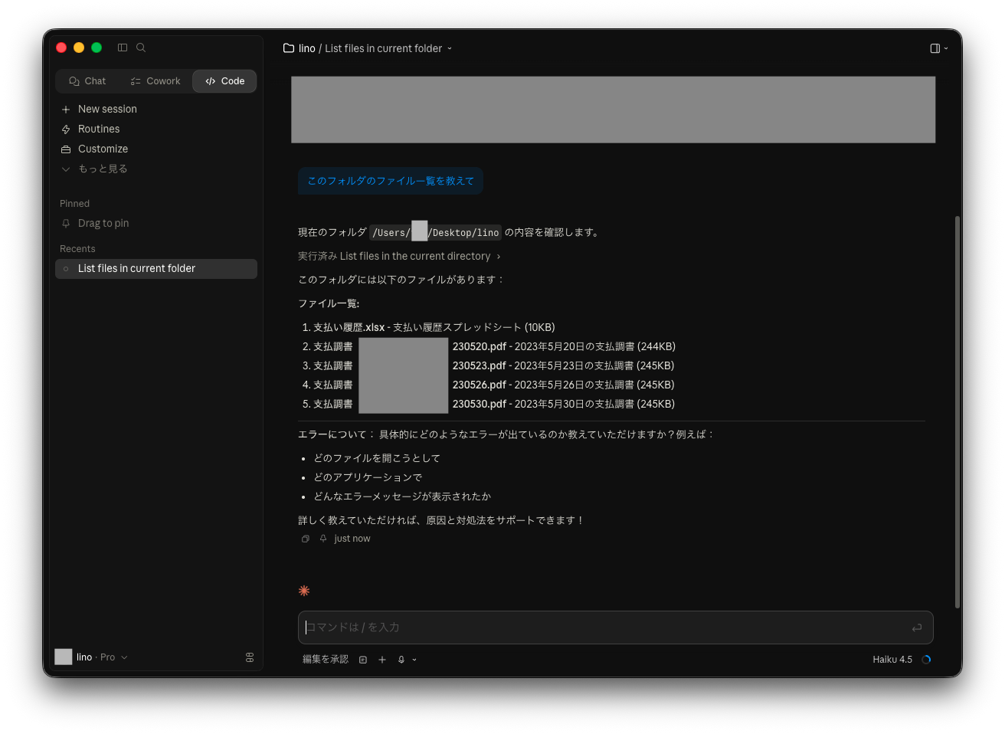Click the conversation vertical scrollbar
Image resolution: width=1005 pixels, height=734 pixels.
[x=958, y=412]
